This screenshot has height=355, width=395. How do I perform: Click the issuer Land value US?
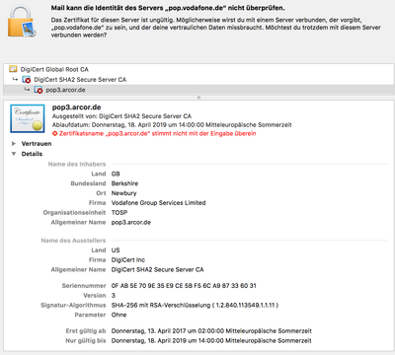[116, 250]
